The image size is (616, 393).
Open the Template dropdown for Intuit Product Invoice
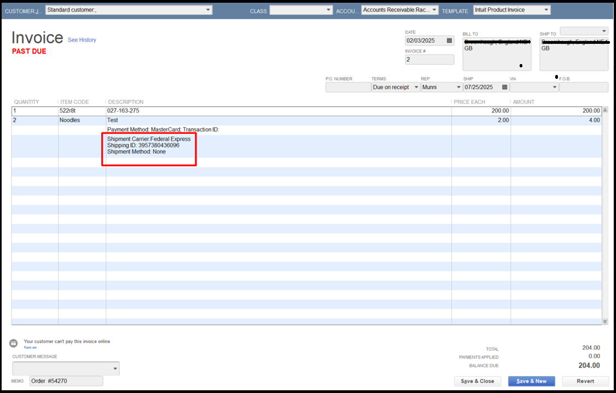[546, 10]
